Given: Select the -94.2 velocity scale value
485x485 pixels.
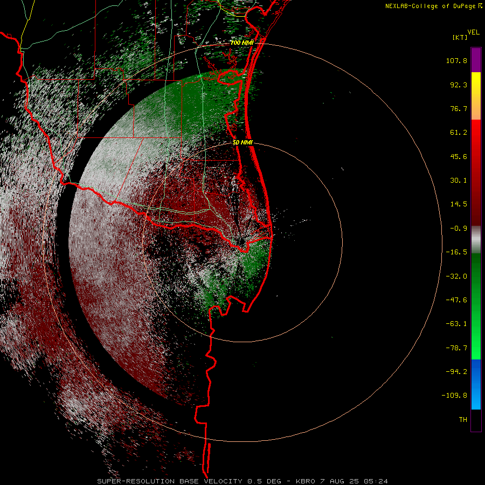Looking at the screenshot, I should (x=456, y=372).
